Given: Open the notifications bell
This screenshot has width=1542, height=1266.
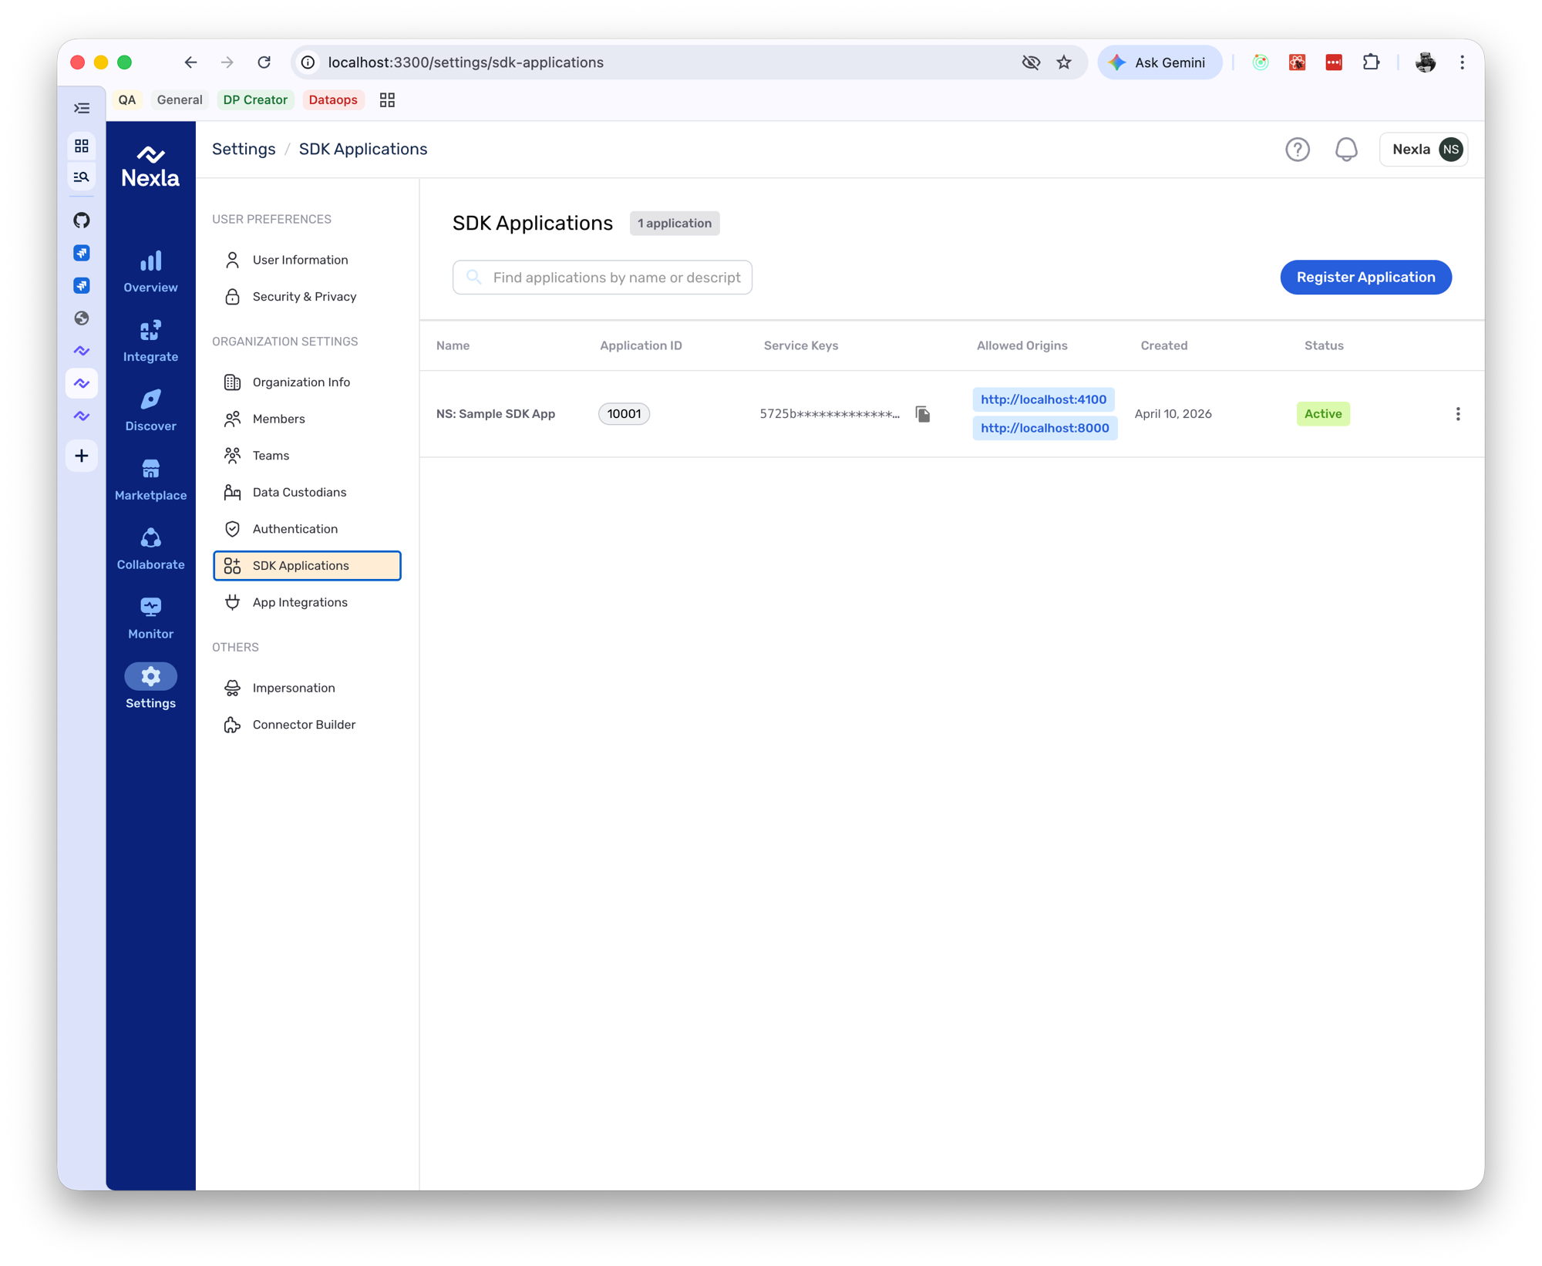Looking at the screenshot, I should click(1346, 150).
